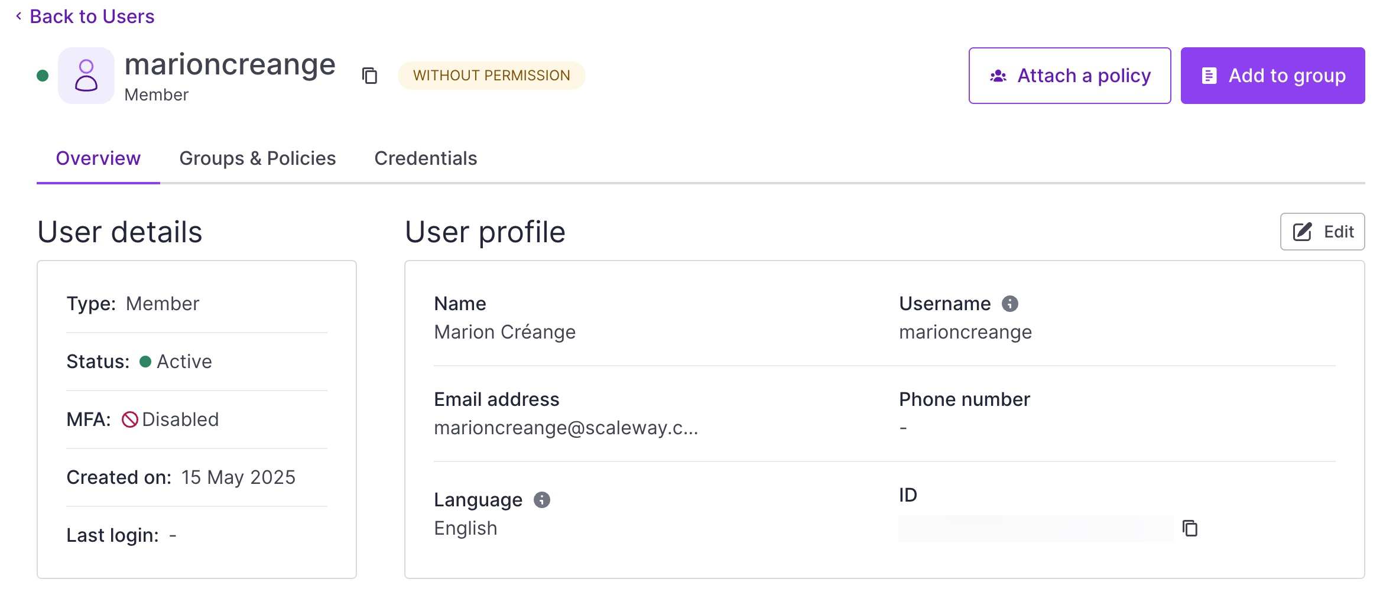Click the copy icon beside the ID field
The height and width of the screenshot is (592, 1383).
pyautogui.click(x=1189, y=528)
